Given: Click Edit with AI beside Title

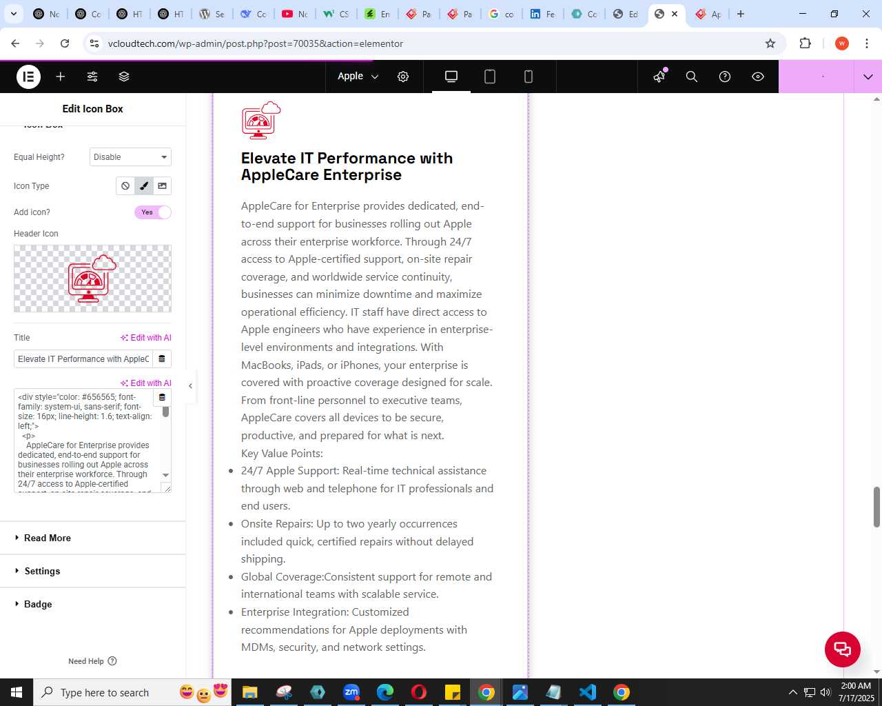Looking at the screenshot, I should coord(146,338).
